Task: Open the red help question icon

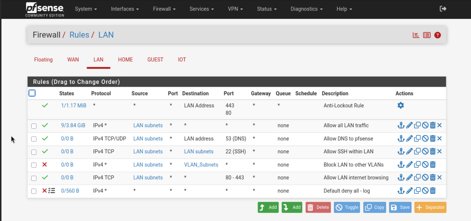Action: pos(437,35)
